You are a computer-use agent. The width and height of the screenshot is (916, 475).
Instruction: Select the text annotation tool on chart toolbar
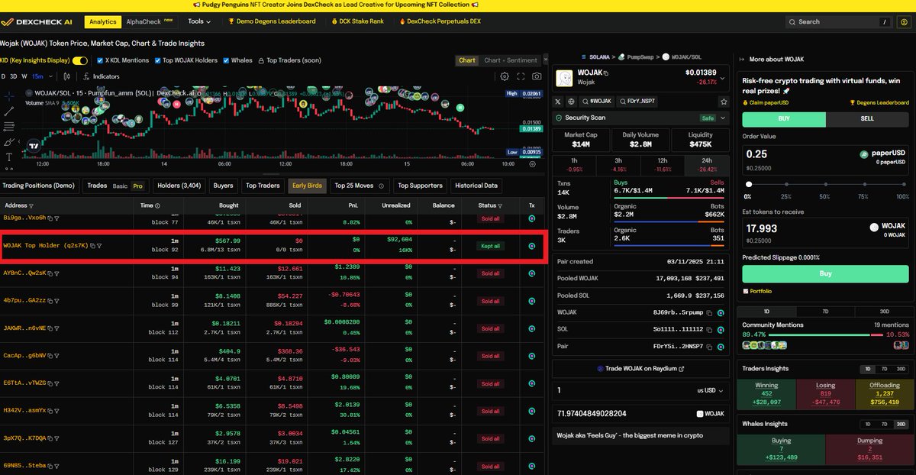[8, 157]
